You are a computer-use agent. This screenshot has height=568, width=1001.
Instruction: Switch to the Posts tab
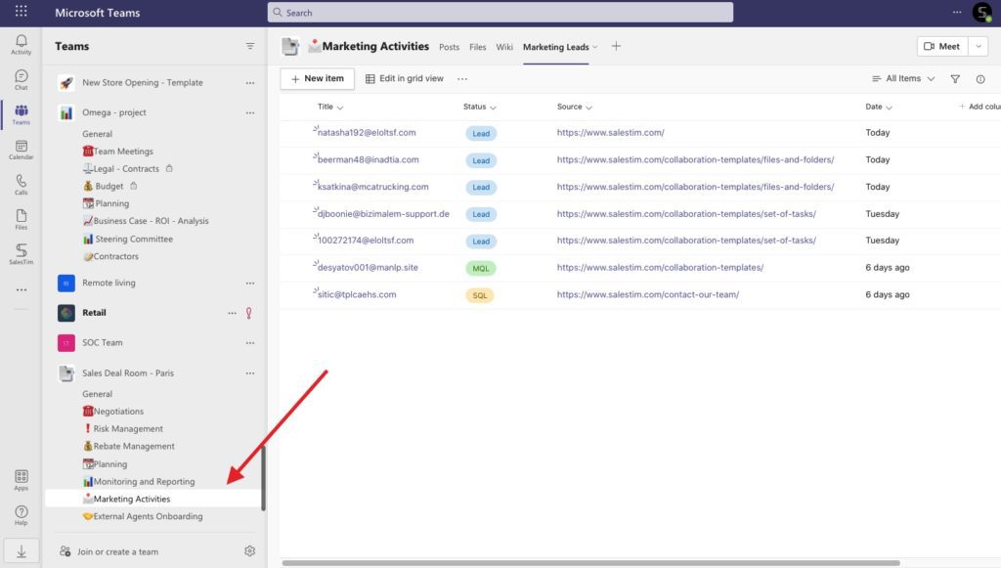[449, 47]
